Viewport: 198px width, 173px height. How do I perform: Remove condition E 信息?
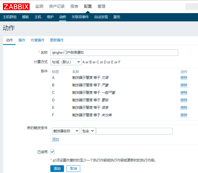pos(184,107)
